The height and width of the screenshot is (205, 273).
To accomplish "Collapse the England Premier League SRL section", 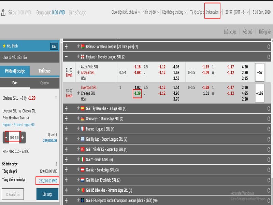I will pos(66,57).
